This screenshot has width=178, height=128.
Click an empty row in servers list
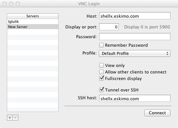click(33, 59)
